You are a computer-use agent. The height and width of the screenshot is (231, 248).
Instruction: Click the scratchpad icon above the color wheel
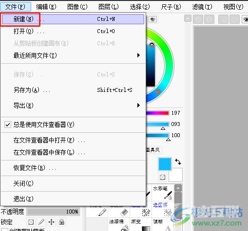point(153,19)
